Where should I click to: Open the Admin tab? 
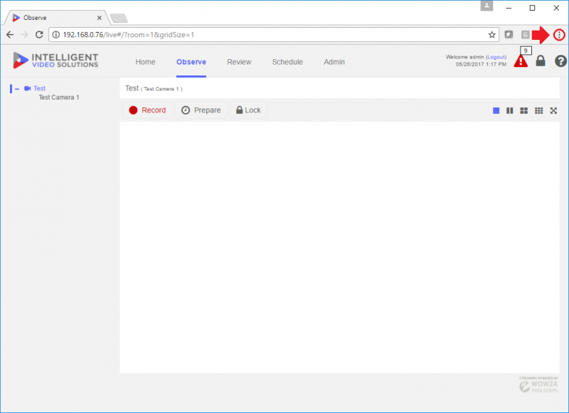coord(334,62)
